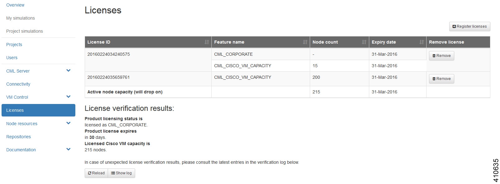
Task: Open the Users page
Action: 12,58
